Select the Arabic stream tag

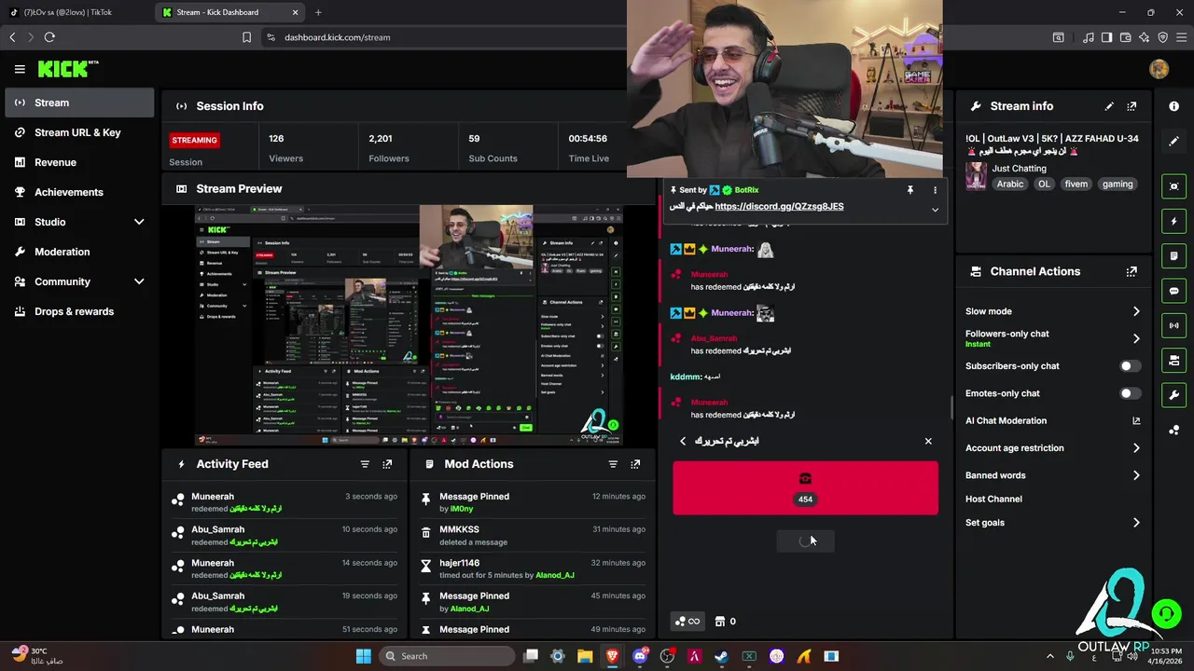point(1010,185)
